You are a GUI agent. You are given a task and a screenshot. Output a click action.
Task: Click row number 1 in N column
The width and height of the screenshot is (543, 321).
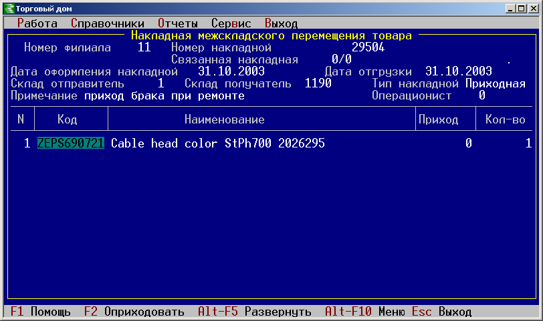(x=27, y=143)
